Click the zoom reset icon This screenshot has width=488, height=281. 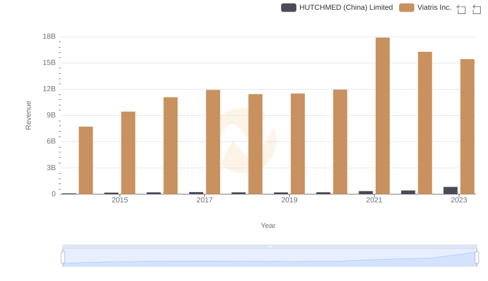coord(476,9)
